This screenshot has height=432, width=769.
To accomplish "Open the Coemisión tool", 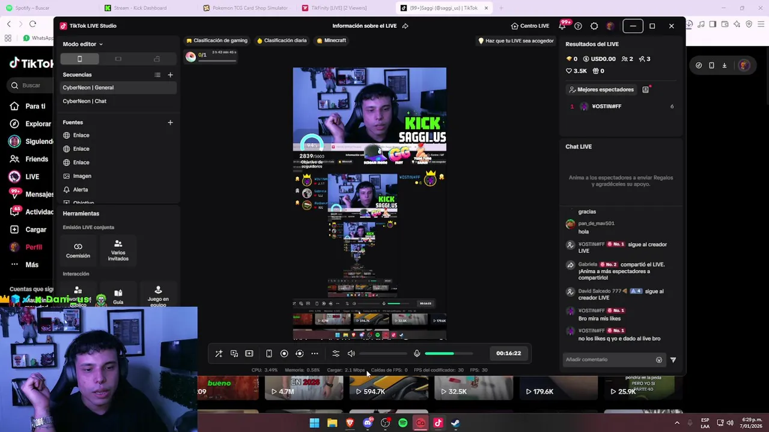I will coord(78,250).
